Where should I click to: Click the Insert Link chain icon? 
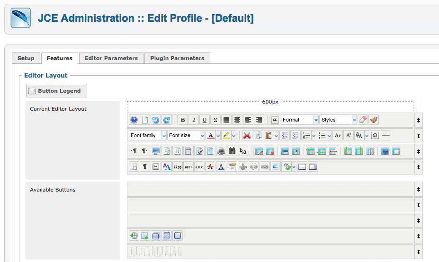[x=265, y=167]
